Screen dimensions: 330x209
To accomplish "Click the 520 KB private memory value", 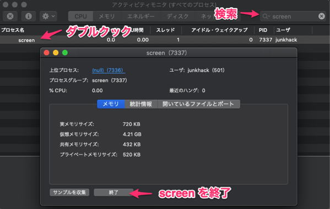I will [132, 154].
